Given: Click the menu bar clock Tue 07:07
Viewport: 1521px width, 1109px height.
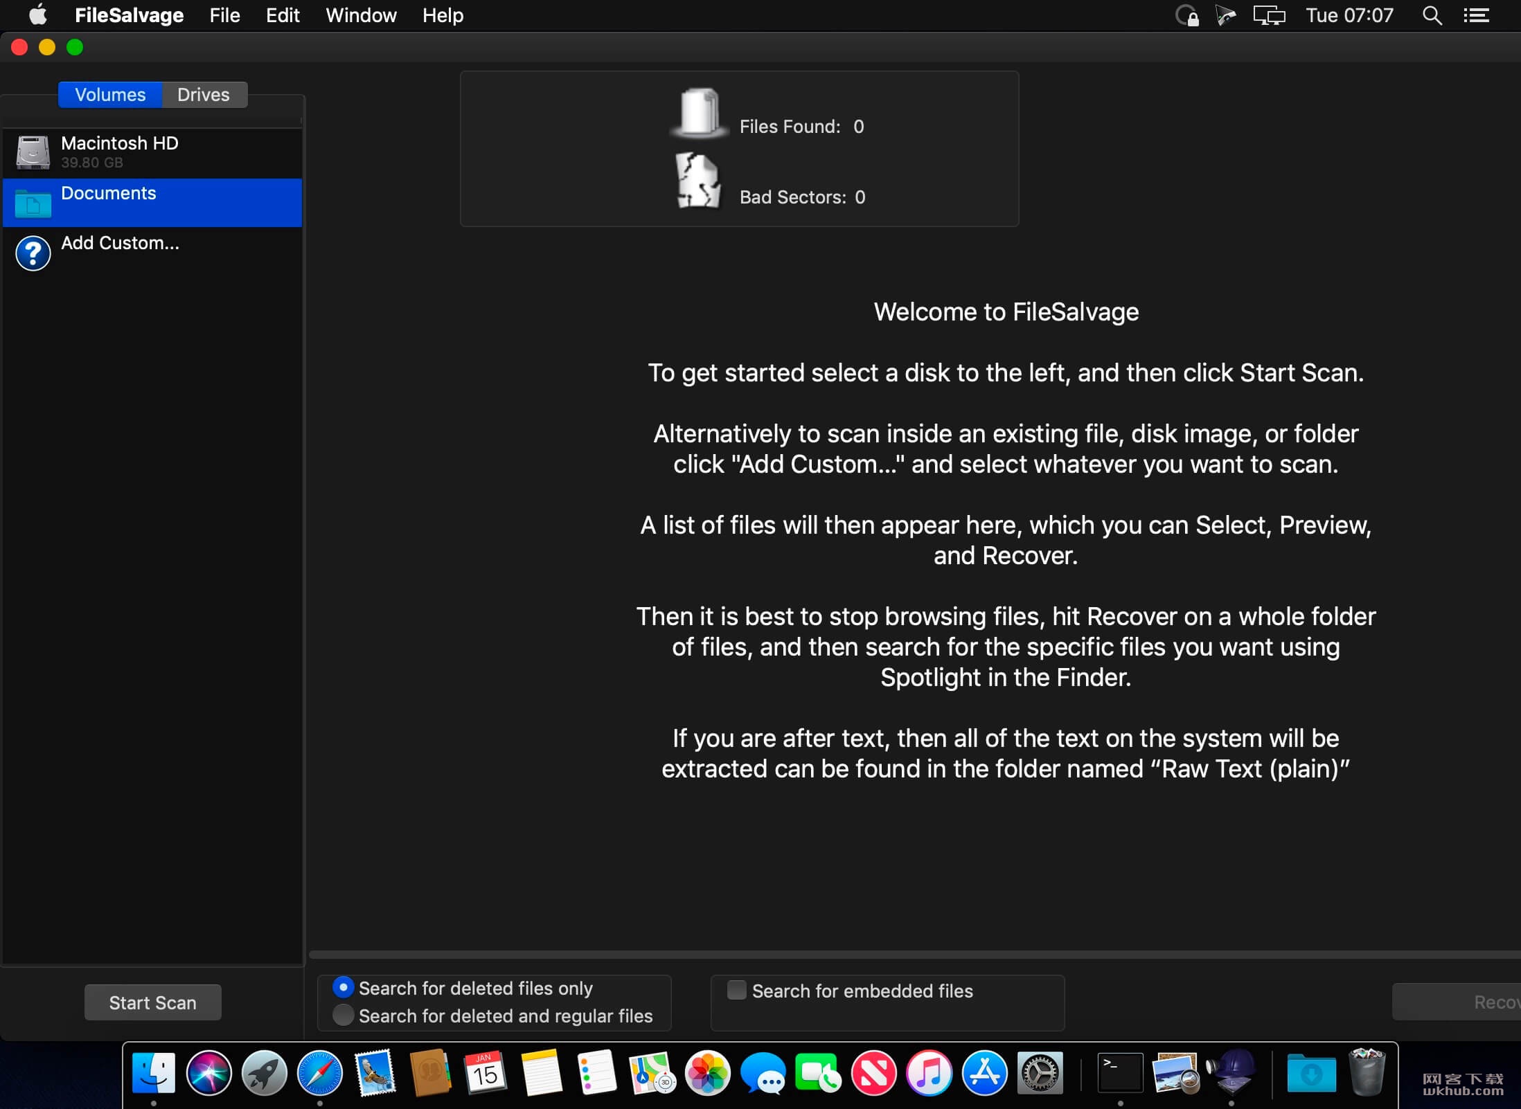Looking at the screenshot, I should coord(1349,15).
